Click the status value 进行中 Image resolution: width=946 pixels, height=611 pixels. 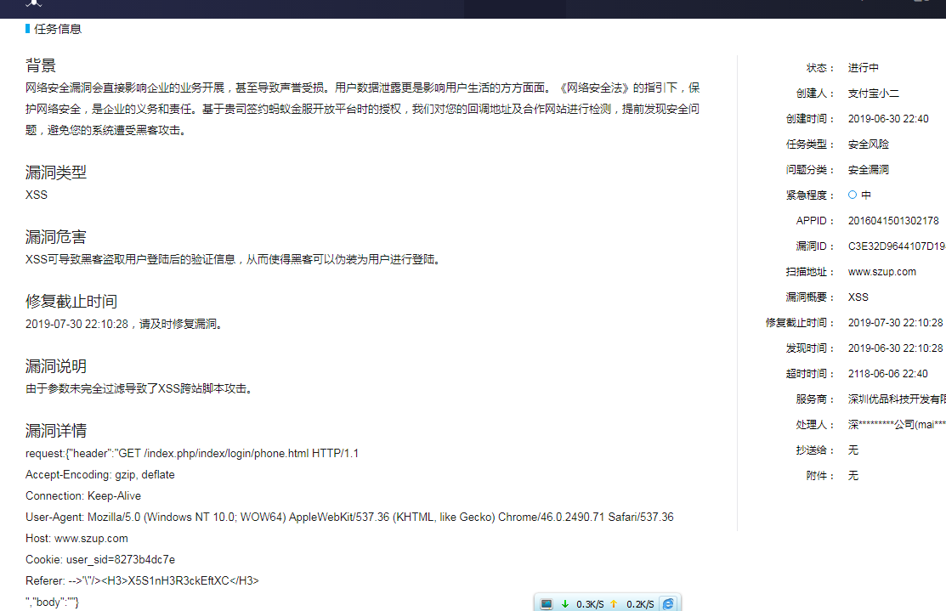863,68
